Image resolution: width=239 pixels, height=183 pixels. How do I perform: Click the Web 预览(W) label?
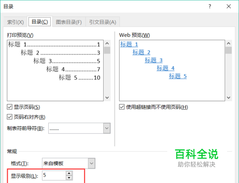134,35
